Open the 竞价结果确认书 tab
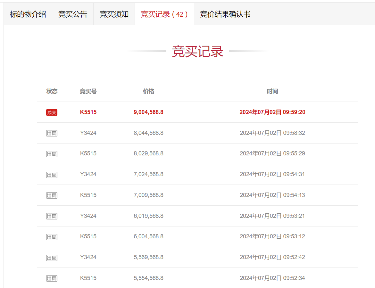The width and height of the screenshot is (375, 288). point(225,14)
